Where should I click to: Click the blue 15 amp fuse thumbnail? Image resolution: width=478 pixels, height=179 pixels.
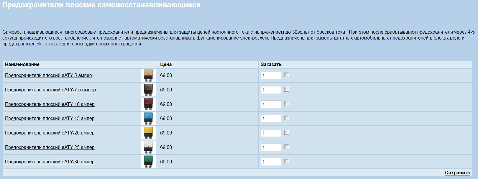coord(148,119)
